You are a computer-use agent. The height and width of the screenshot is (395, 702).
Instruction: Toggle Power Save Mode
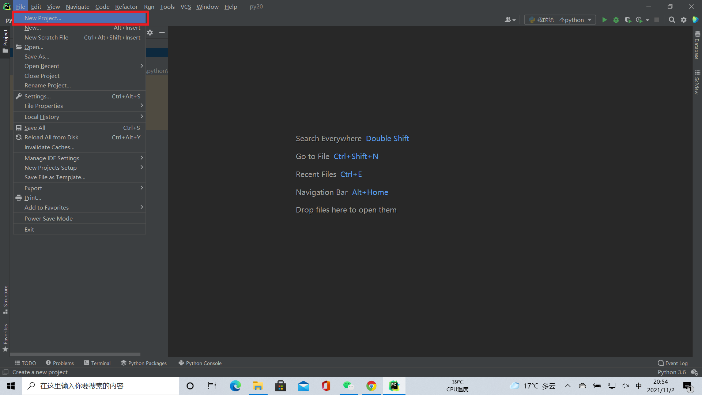(x=49, y=218)
